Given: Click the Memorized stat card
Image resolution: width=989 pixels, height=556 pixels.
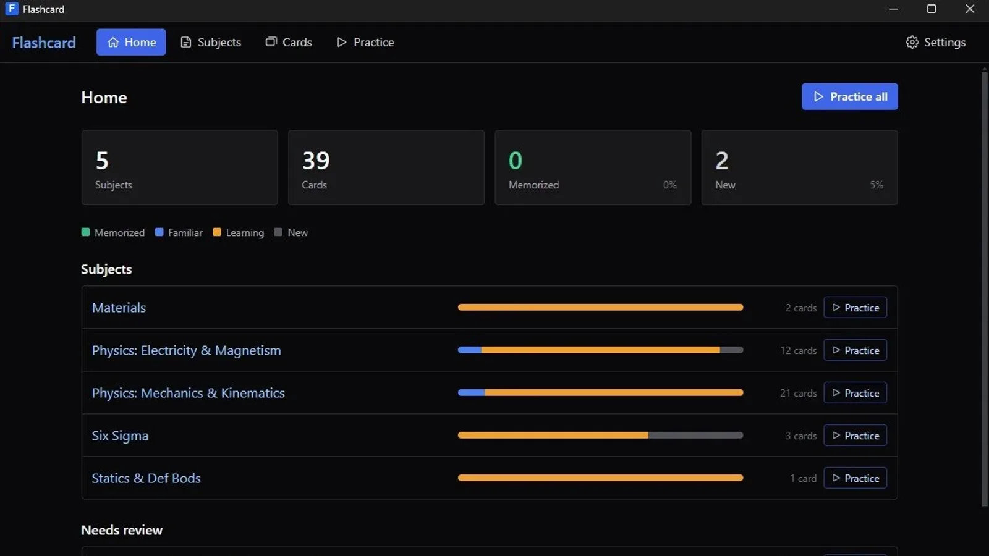Looking at the screenshot, I should coord(593,167).
